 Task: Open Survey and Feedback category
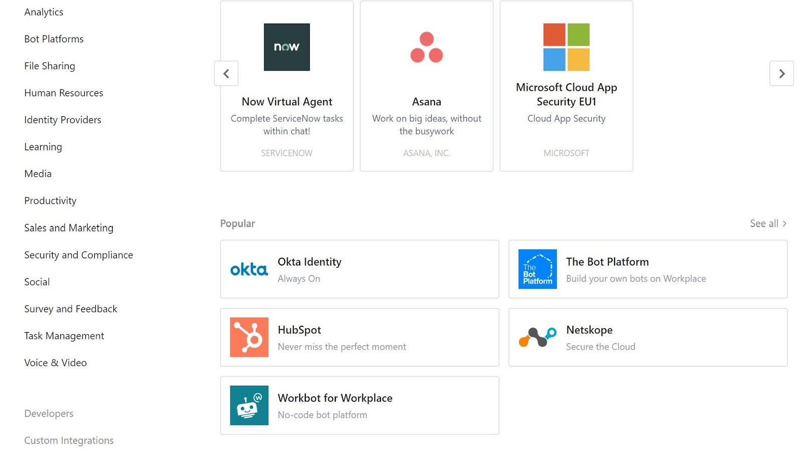point(71,309)
